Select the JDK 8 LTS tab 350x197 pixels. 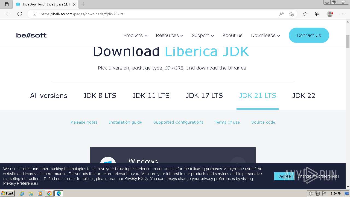(x=100, y=95)
